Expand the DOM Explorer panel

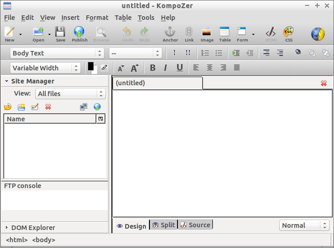click(x=33, y=228)
